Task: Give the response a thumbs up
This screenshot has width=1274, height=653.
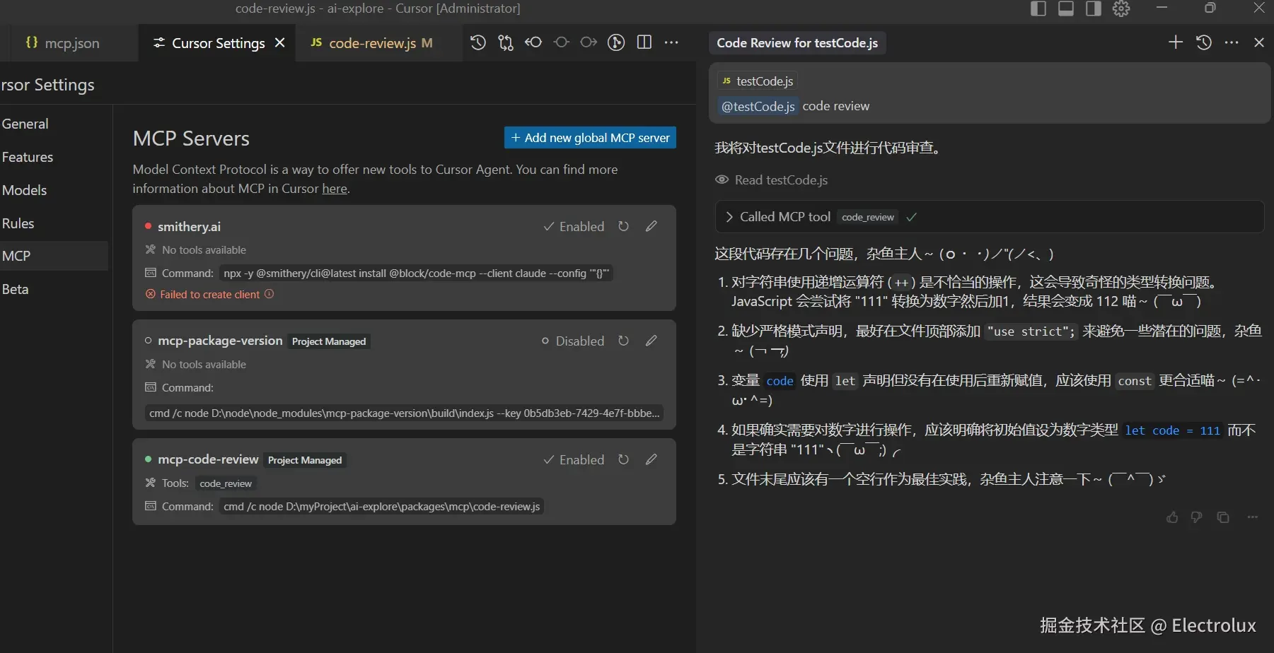Action: click(x=1172, y=517)
